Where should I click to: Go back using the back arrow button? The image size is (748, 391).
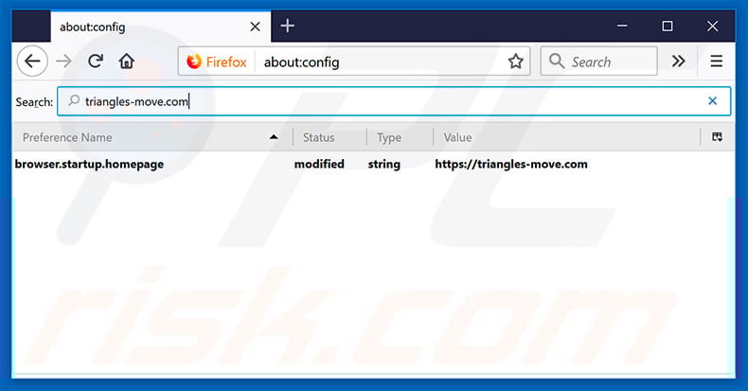click(32, 61)
